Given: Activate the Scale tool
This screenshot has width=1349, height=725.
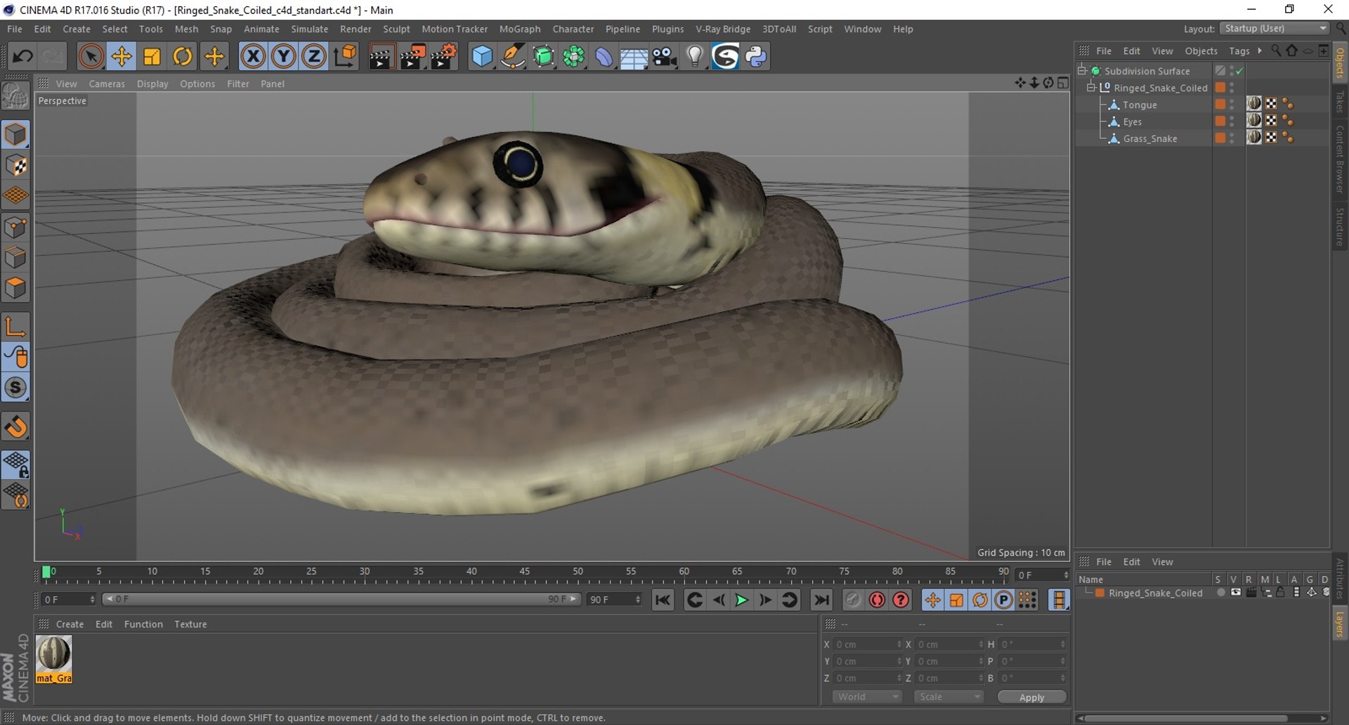Looking at the screenshot, I should [152, 56].
